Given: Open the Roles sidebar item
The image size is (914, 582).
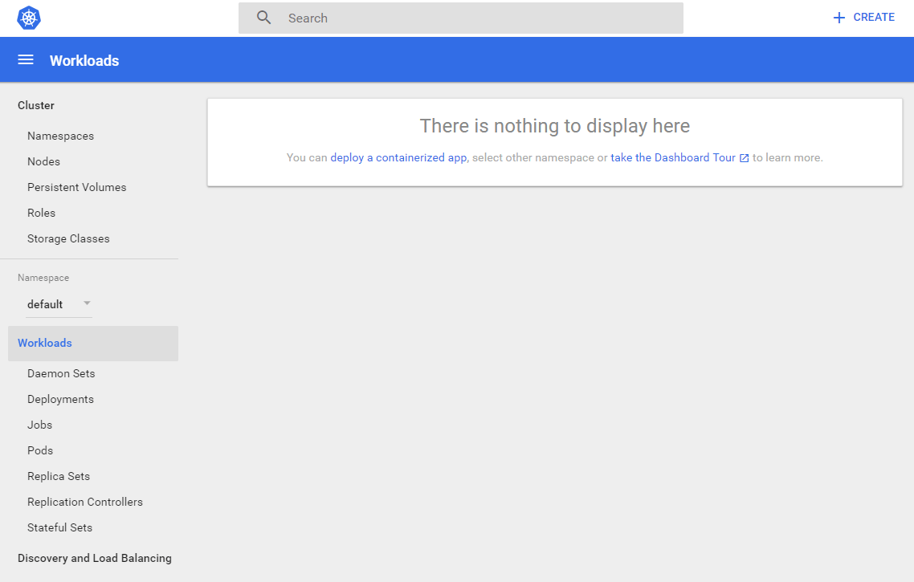Looking at the screenshot, I should pos(41,213).
